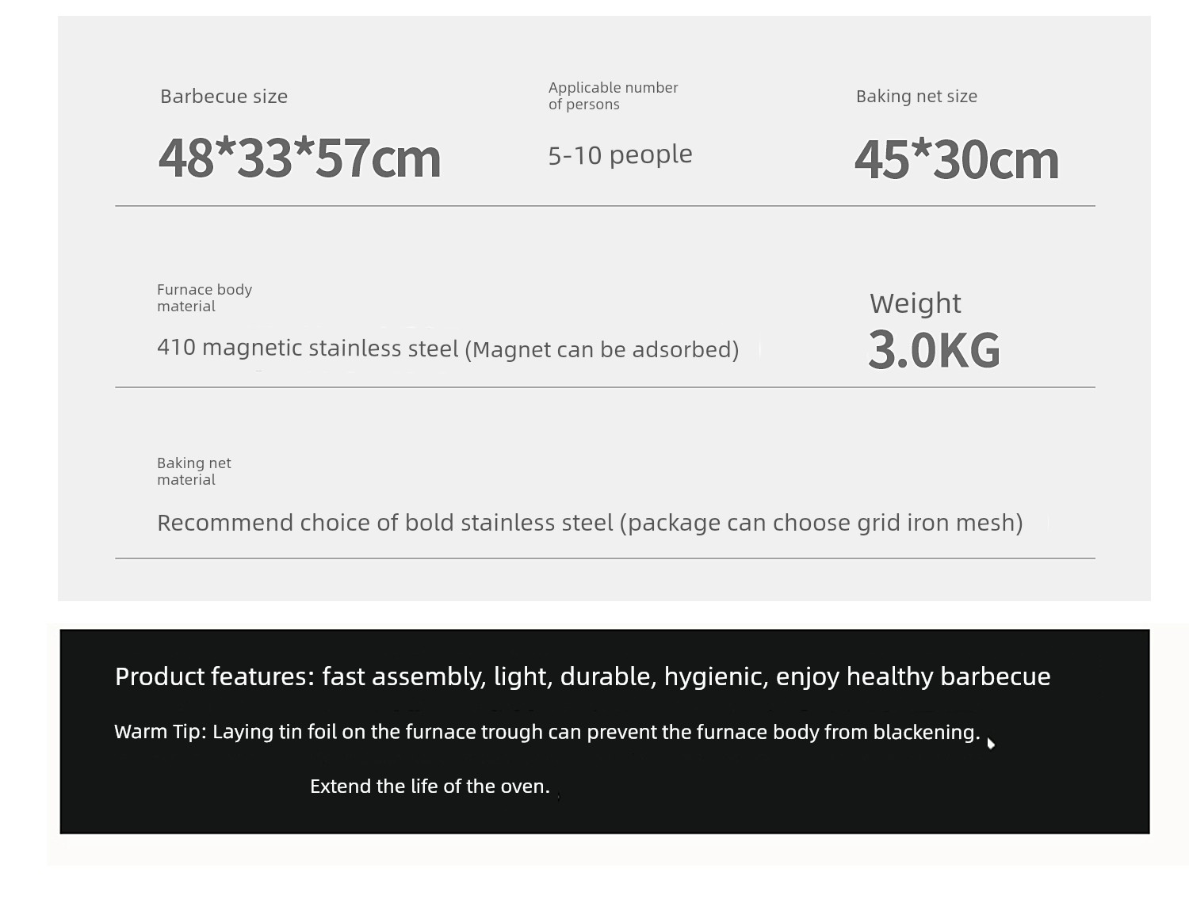Click the 'Baking net size' label
Viewport: 1189px width, 899px height.
916,97
